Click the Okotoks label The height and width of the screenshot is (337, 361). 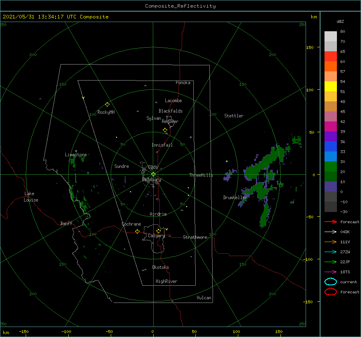160,267
